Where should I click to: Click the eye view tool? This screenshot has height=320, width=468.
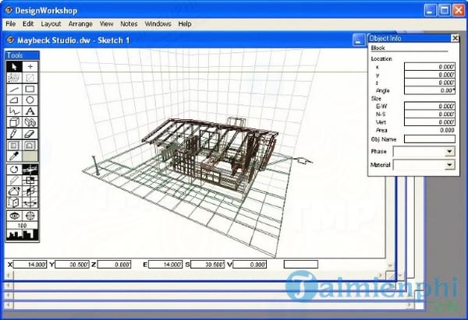tap(14, 215)
